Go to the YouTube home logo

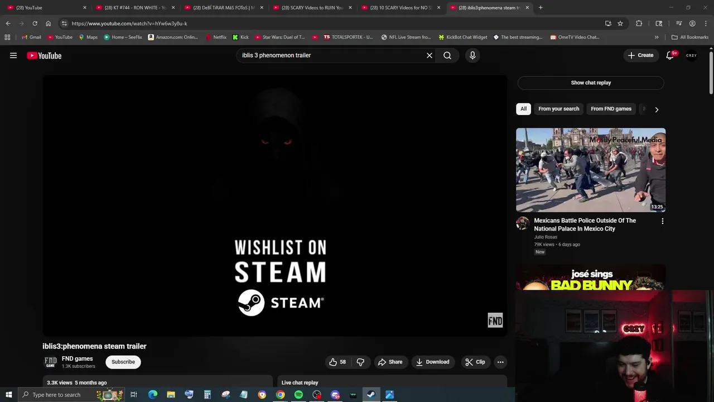point(44,55)
